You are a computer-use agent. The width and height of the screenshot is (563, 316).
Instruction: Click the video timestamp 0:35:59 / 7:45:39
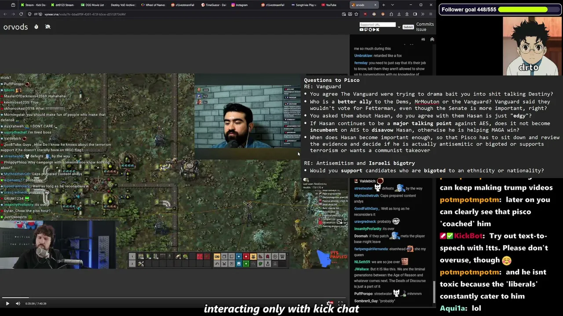coord(36,303)
